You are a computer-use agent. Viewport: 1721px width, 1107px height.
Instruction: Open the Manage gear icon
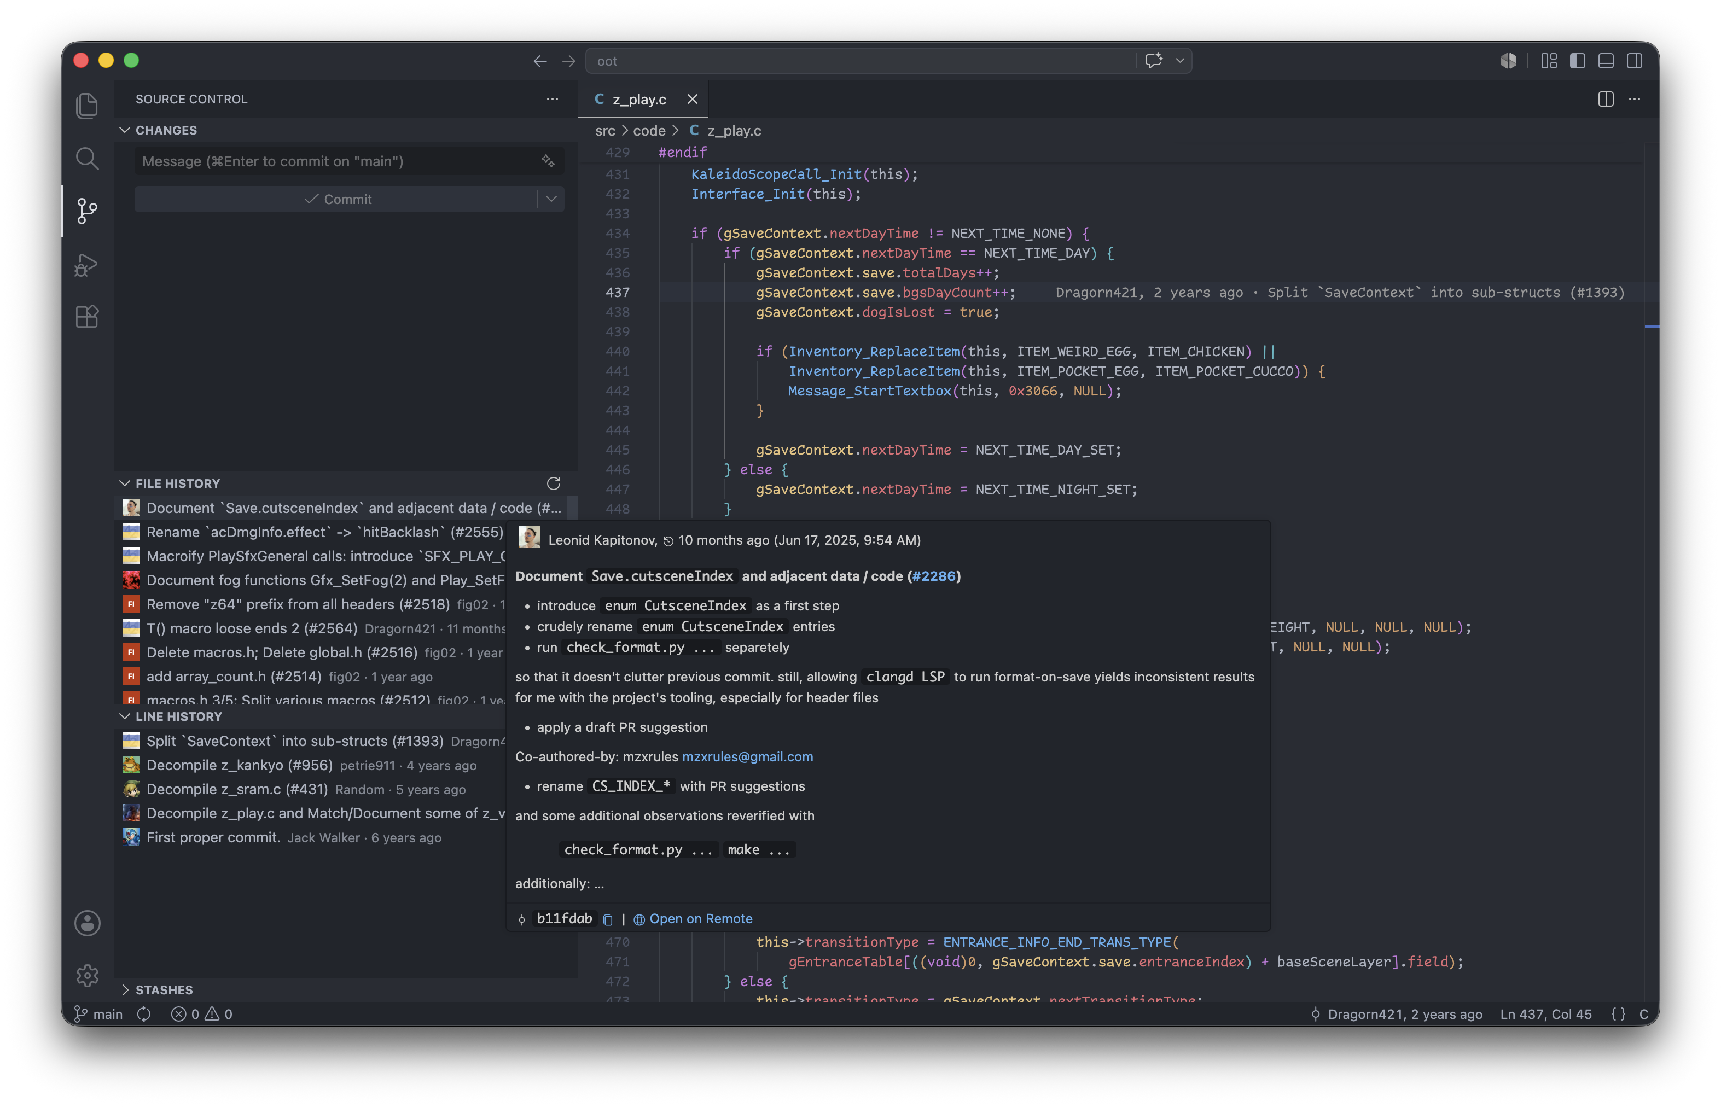pos(87,975)
